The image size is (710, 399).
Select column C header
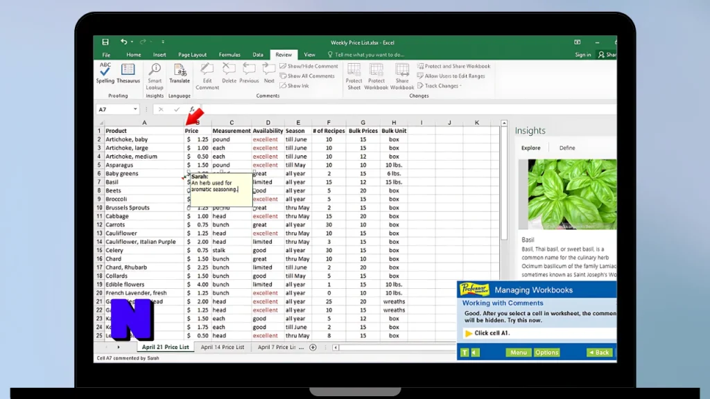click(x=232, y=123)
